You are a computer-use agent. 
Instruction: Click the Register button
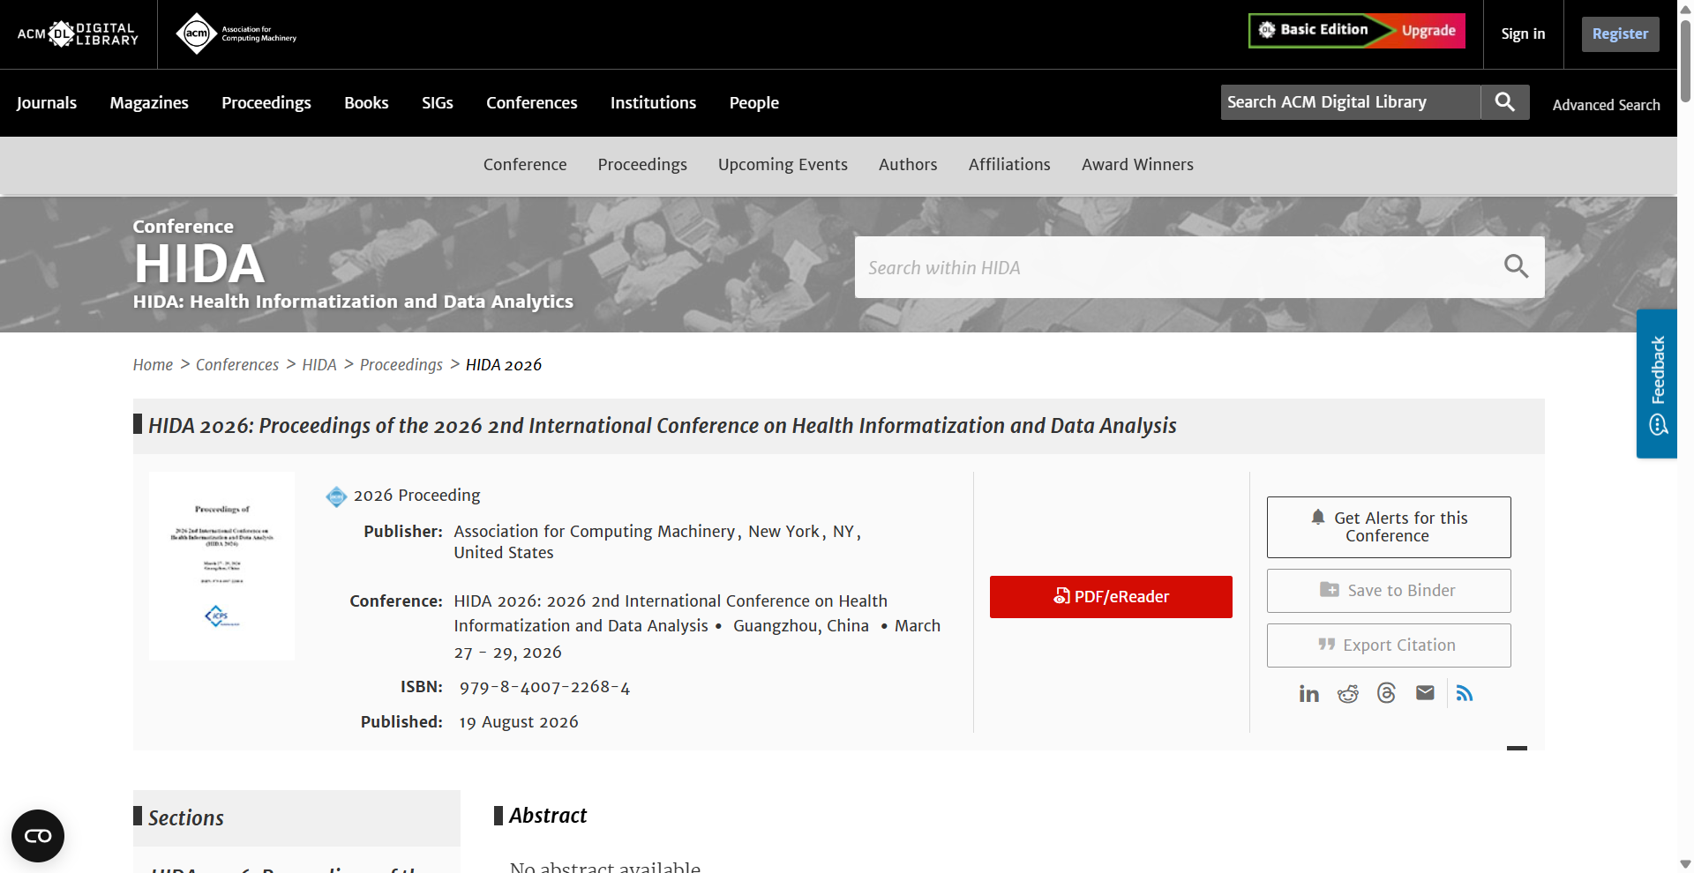click(x=1620, y=34)
